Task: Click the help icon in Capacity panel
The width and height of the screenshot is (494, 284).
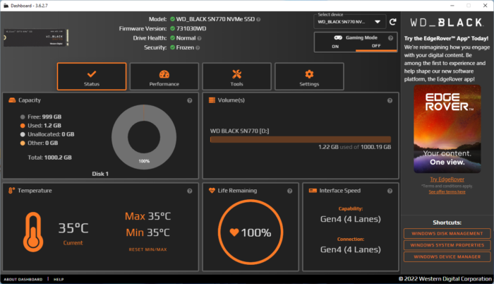Action: (190, 100)
